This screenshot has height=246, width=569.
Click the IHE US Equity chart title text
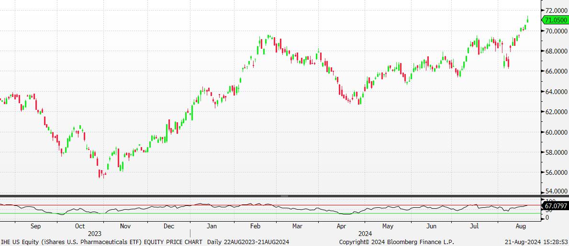tap(101, 242)
